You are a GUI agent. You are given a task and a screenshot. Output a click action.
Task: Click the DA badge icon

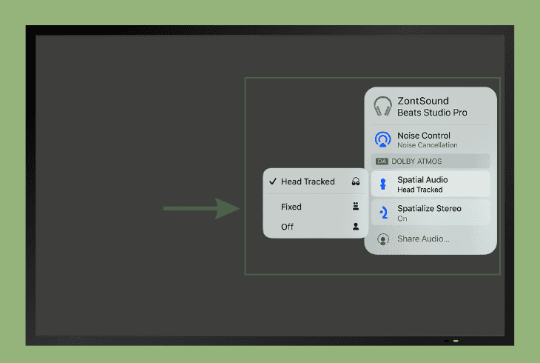382,161
